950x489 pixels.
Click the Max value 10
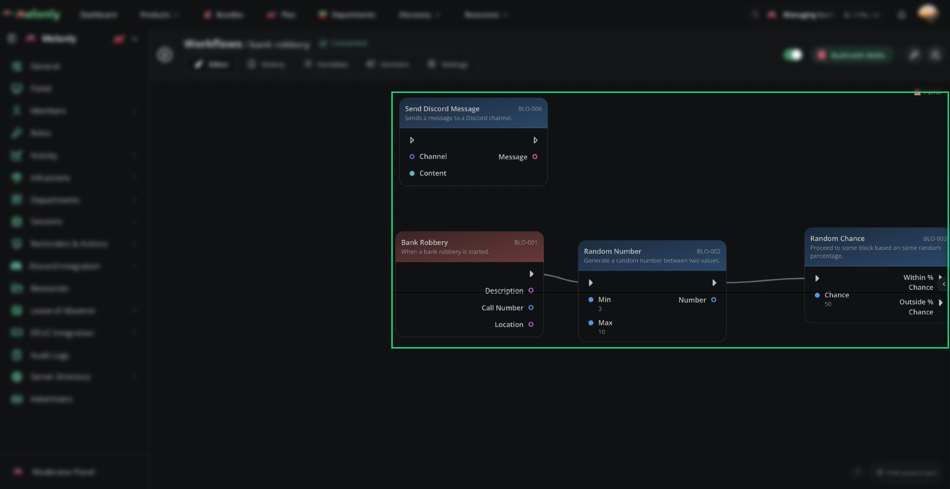click(602, 332)
